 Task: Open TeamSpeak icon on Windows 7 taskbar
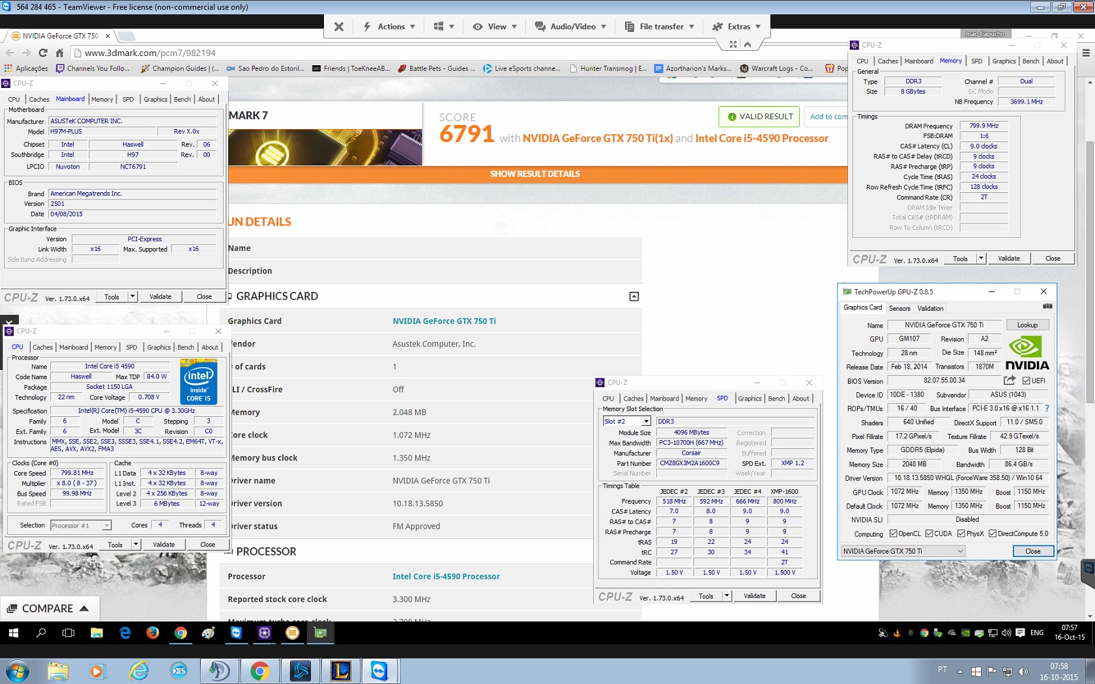coord(219,670)
